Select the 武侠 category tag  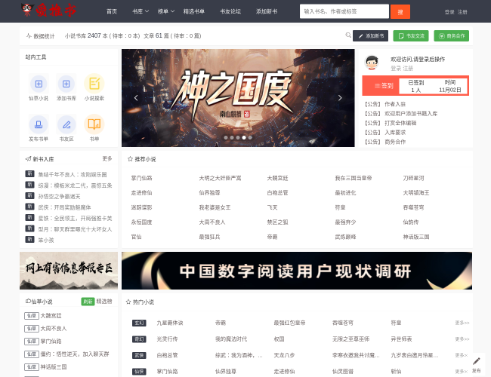pos(139,355)
